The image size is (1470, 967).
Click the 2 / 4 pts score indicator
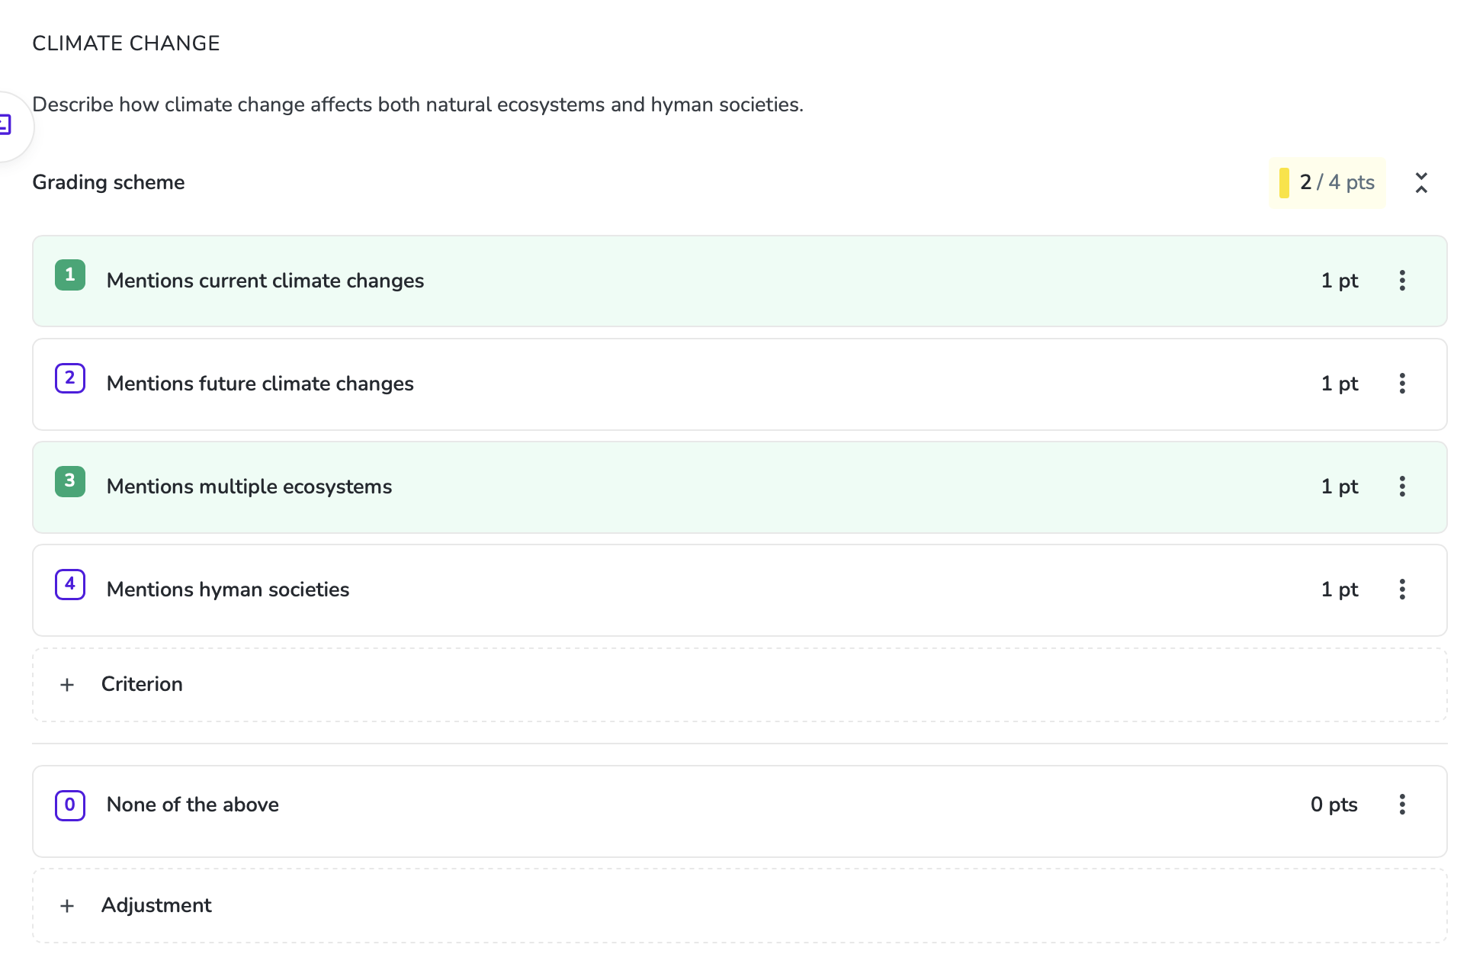1327,182
